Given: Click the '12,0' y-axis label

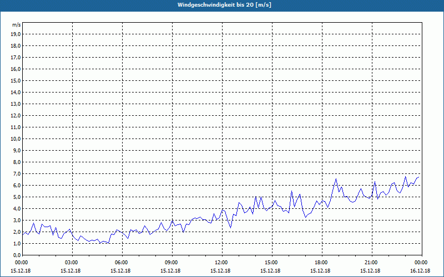Looking at the screenshot, I should coord(16,116).
